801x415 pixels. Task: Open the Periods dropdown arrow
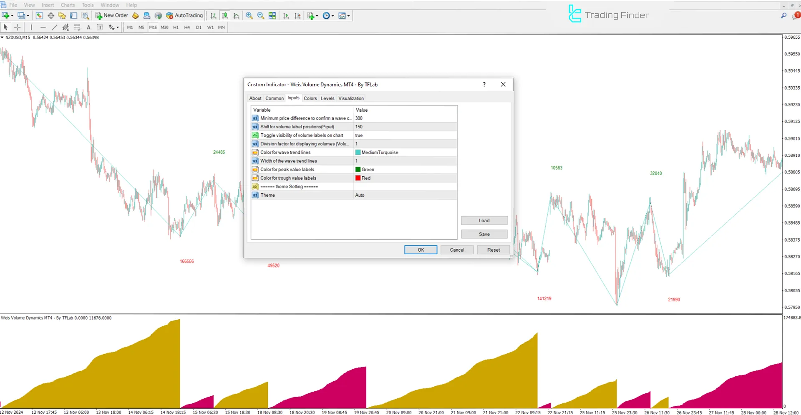pyautogui.click(x=333, y=15)
